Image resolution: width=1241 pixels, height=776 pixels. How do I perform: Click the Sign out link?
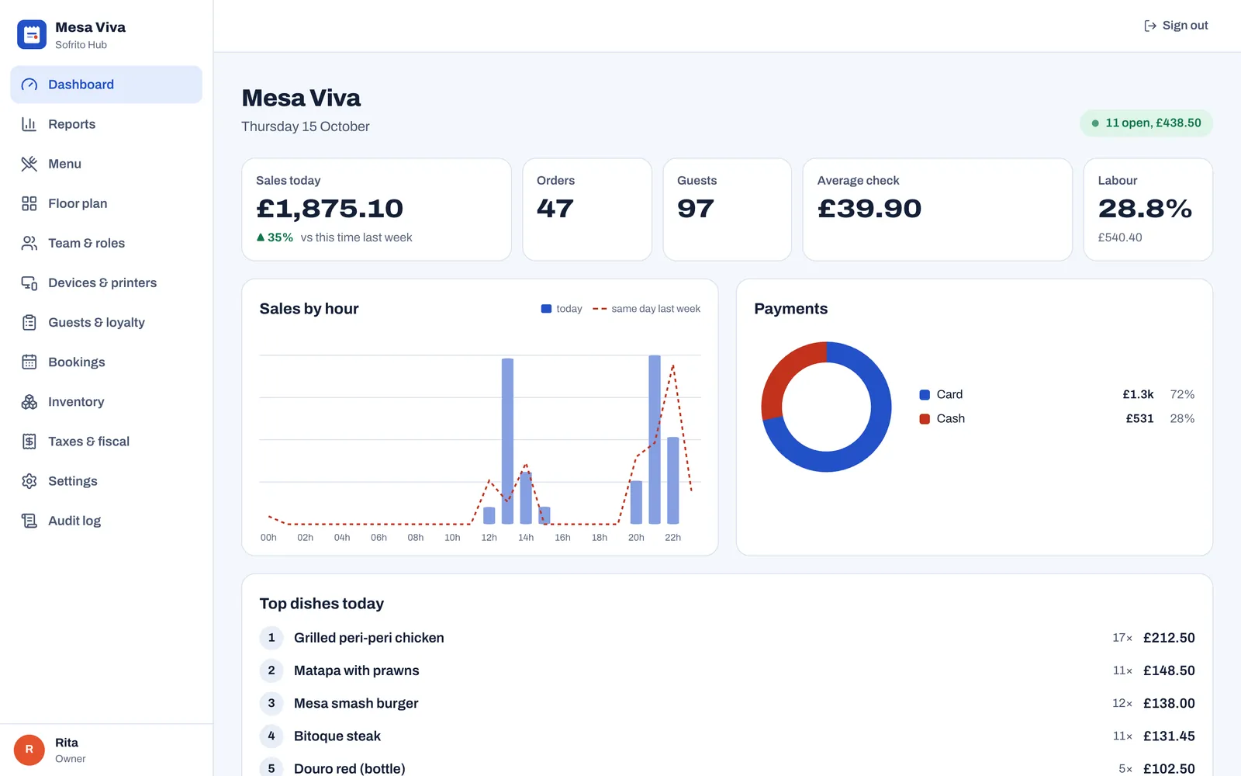[1176, 26]
